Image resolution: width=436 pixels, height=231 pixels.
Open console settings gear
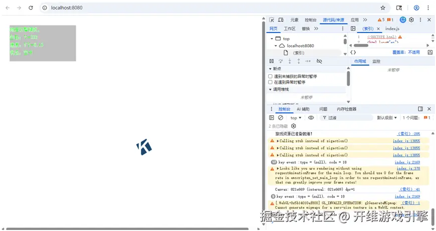(294, 126)
